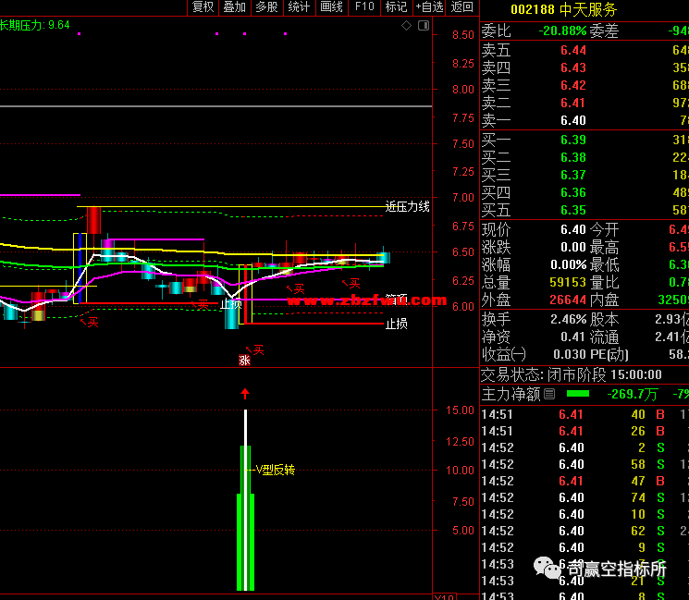689x600 pixels.
Task: Open F10 company info
Action: click(x=364, y=7)
